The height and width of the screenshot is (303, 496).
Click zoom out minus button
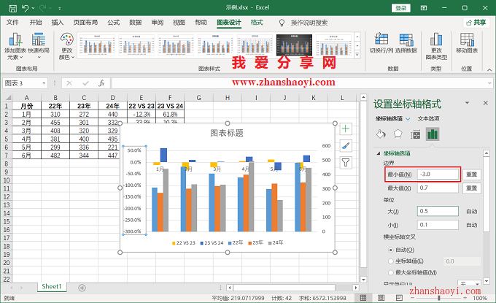pos(412,298)
